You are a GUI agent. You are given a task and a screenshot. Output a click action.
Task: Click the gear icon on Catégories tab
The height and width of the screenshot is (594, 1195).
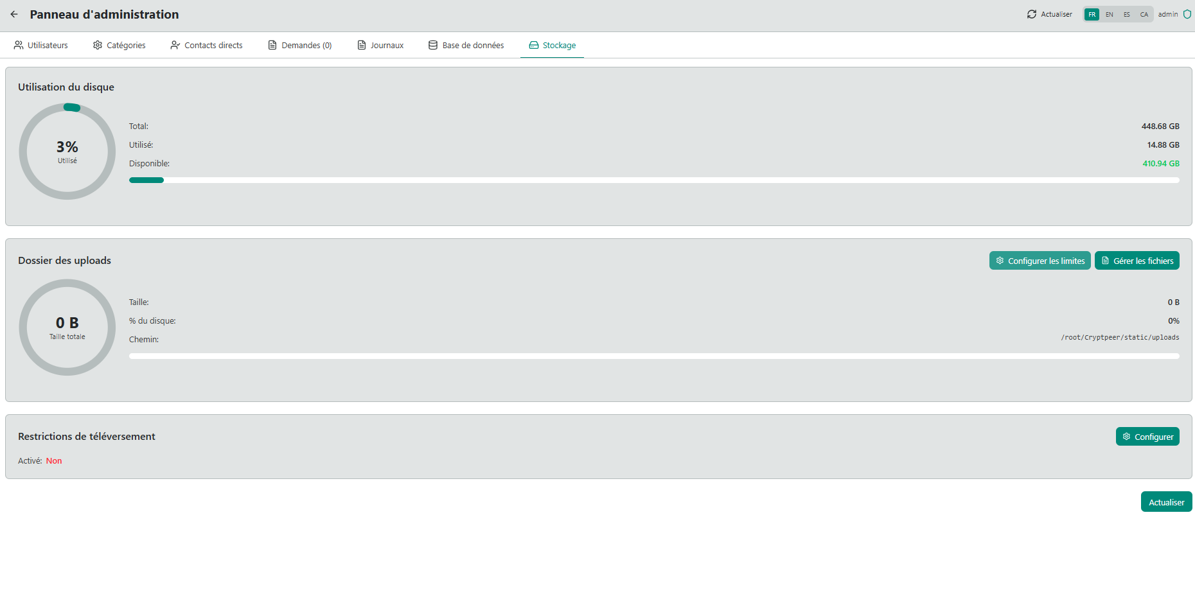pyautogui.click(x=97, y=45)
